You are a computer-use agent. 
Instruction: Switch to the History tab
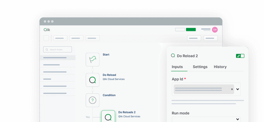220,67
